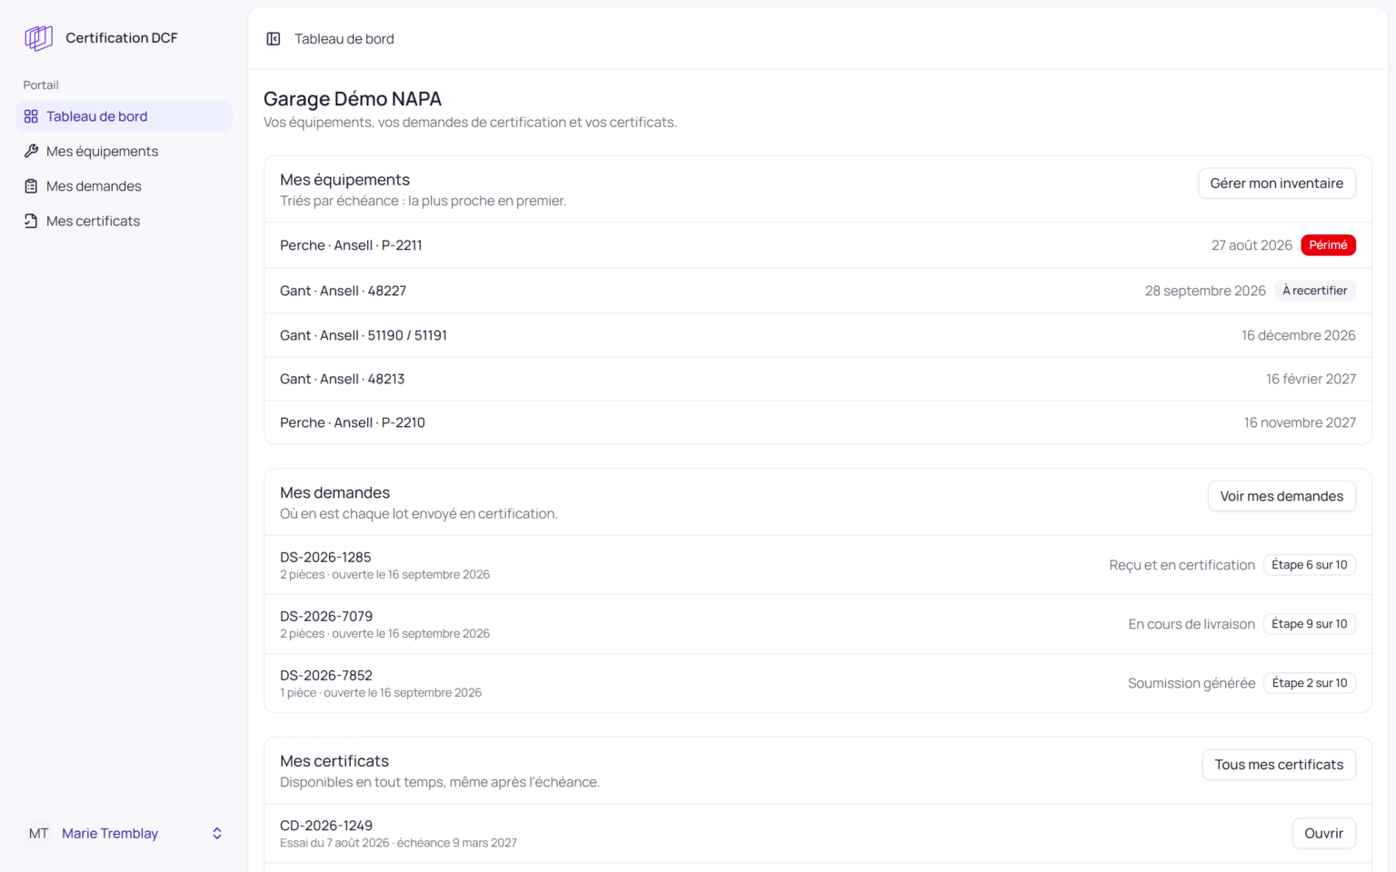
Task: Click the Étape 2 sur 10 badge
Action: coord(1310,683)
